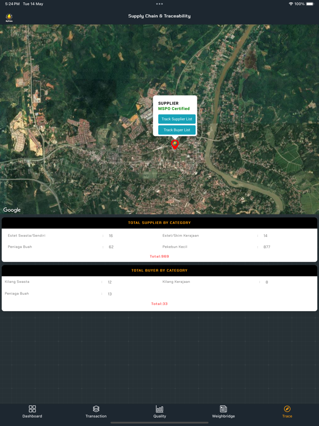
Task: Tap the time 5:24 PM in status bar
Action: [12, 4]
